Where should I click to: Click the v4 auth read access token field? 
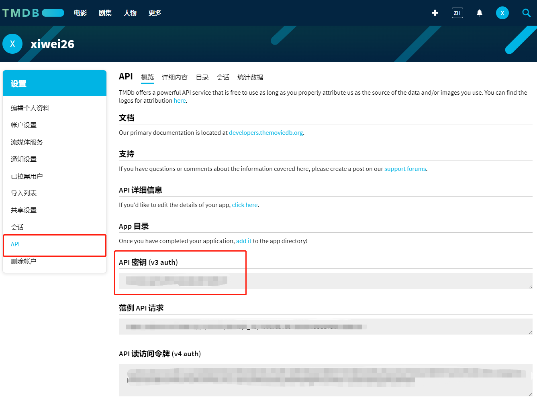tap(325, 380)
